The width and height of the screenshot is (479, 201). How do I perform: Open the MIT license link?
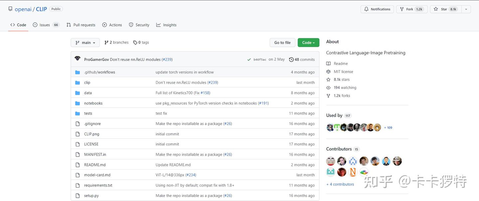343,72
